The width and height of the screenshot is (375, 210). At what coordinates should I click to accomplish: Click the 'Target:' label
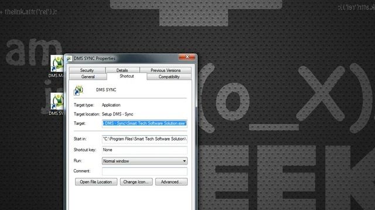[80, 123]
